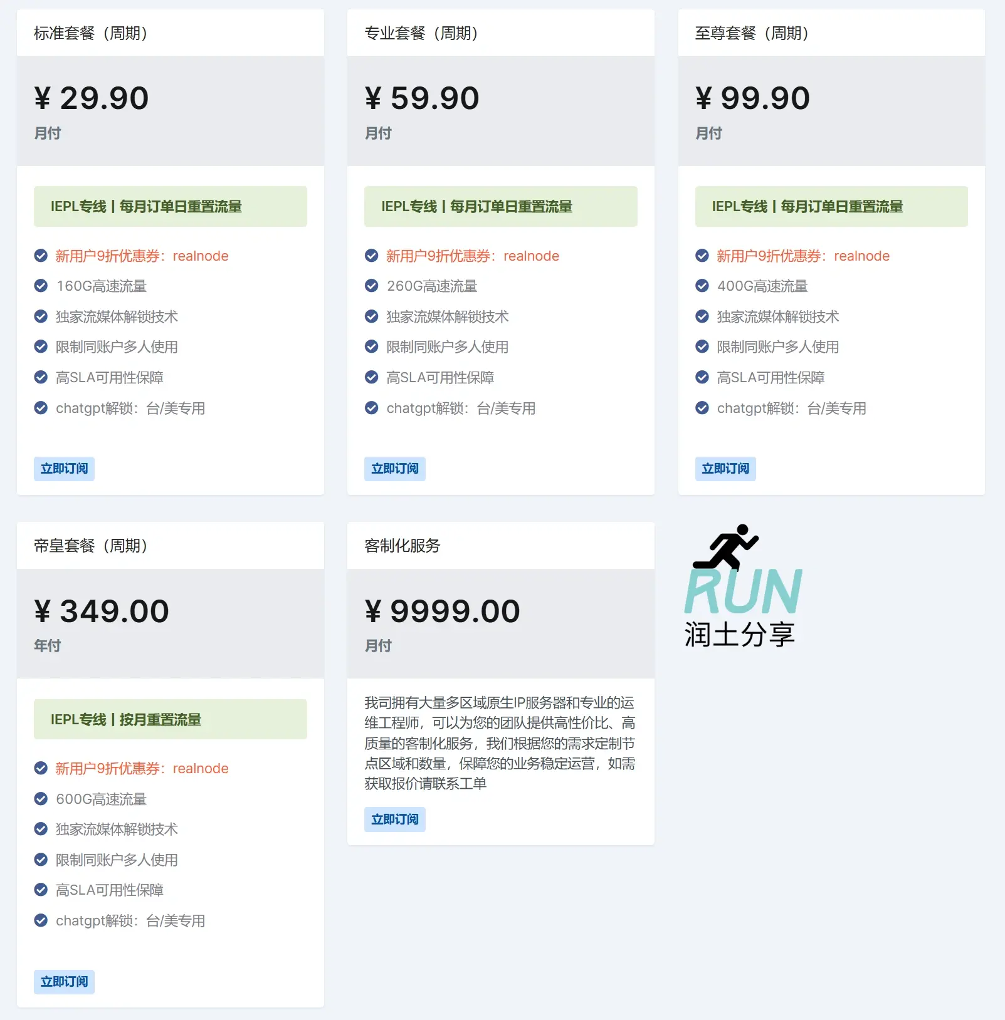The height and width of the screenshot is (1020, 1005).
Task: Click the green IEPL专线 badge on 至尊套餐
Action: pos(831,206)
